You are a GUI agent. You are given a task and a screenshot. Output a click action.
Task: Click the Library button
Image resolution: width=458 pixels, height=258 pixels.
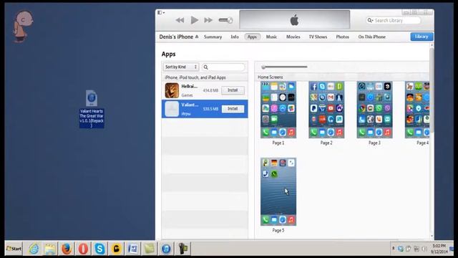[422, 37]
